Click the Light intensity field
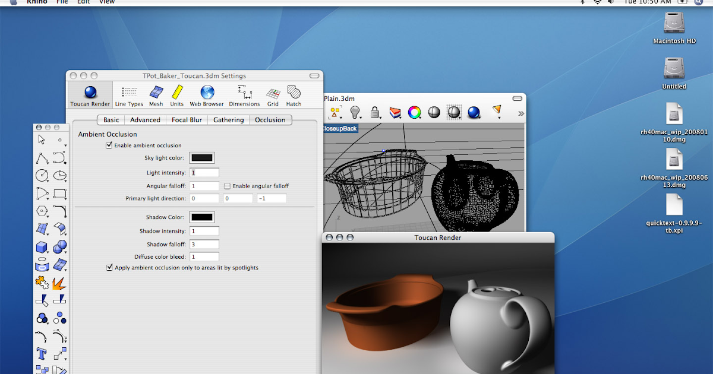The width and height of the screenshot is (713, 374). (x=204, y=173)
